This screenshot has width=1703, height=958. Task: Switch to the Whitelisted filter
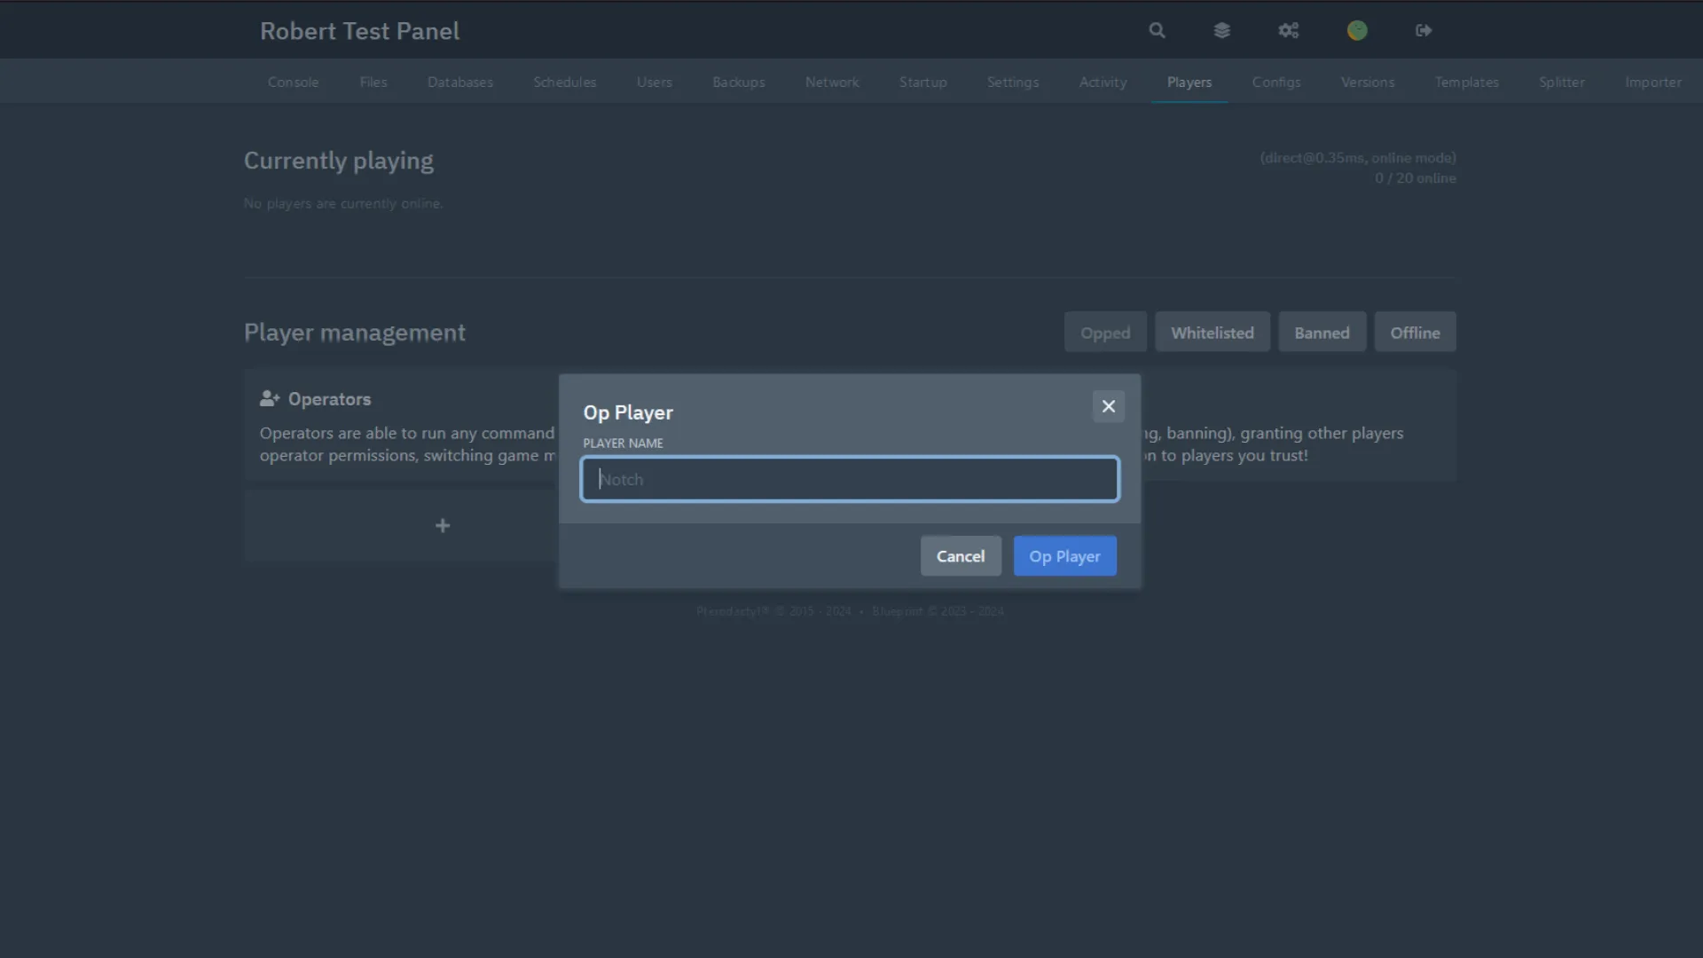tap(1212, 333)
